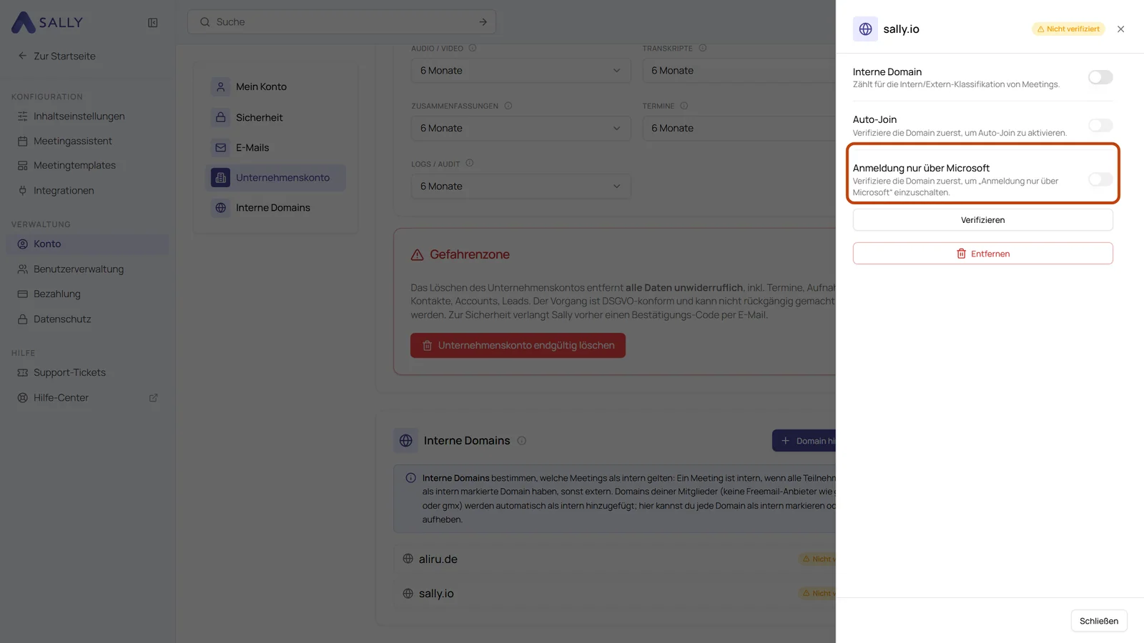Go back via Zur Startseite
This screenshot has height=643, width=1144.
click(x=57, y=56)
